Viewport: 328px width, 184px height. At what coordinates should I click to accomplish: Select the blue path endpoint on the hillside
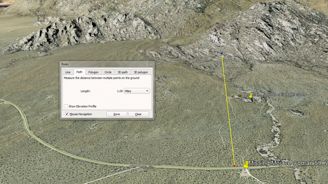click(222, 54)
